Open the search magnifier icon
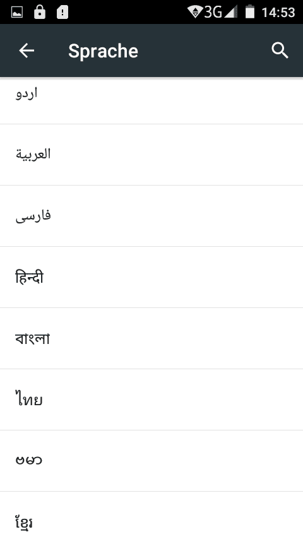 pos(280,51)
